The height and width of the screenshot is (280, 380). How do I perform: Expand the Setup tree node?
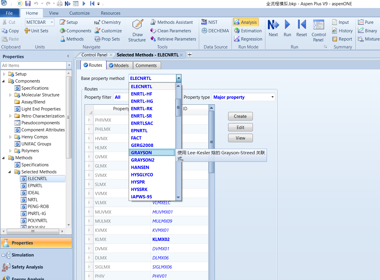4,74
